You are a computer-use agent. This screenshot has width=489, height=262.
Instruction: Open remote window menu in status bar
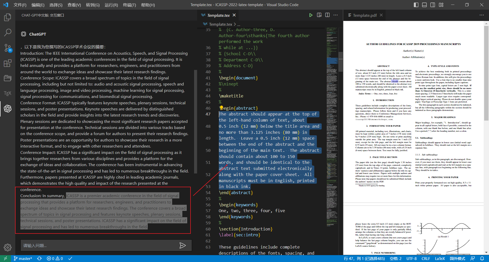tap(5, 258)
